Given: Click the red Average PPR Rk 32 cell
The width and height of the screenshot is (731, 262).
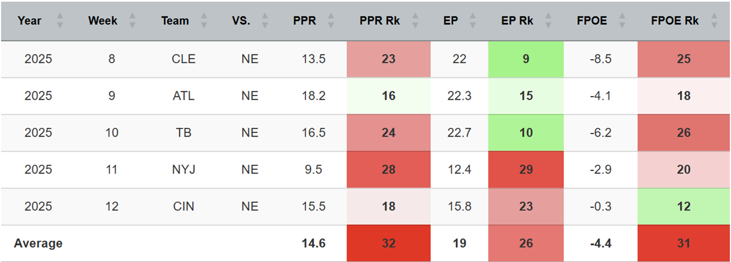Looking at the screenshot, I should (x=388, y=243).
